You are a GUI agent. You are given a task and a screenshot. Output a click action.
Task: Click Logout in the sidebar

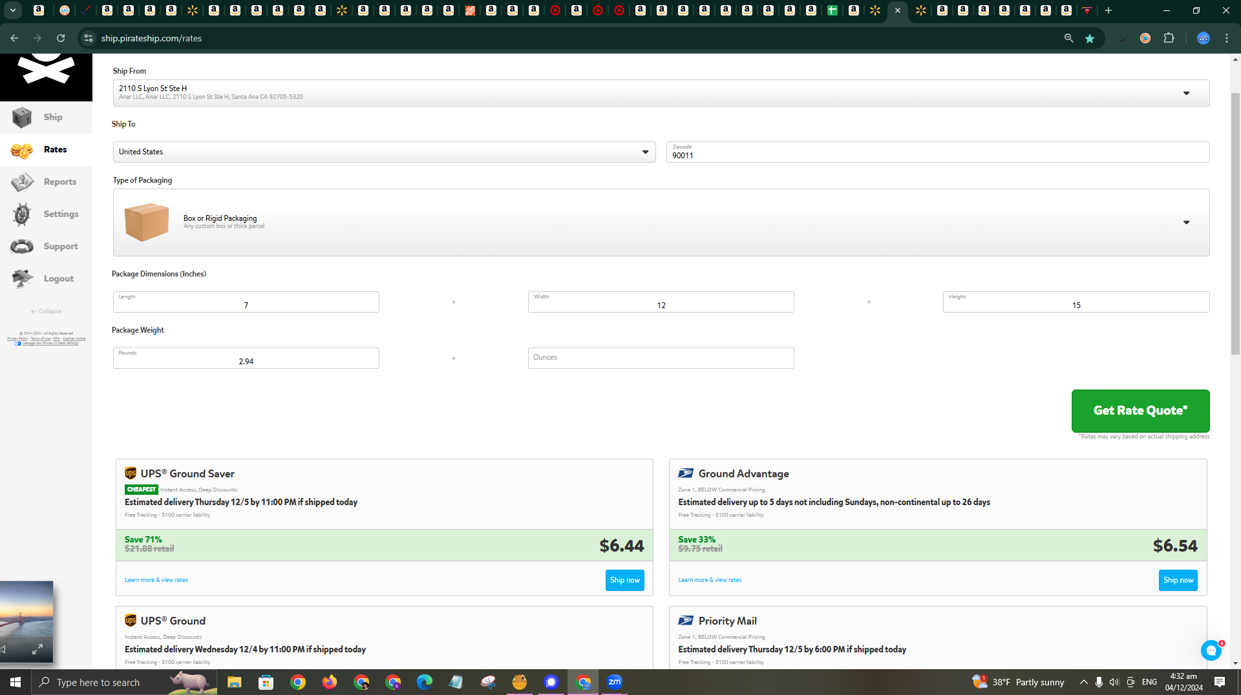(x=46, y=279)
